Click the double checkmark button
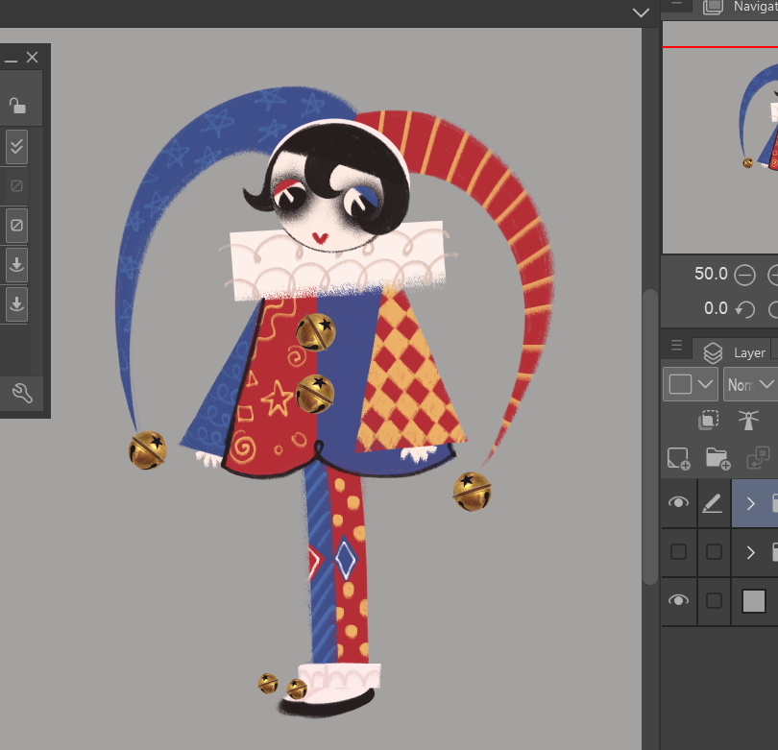The height and width of the screenshot is (750, 778). [x=16, y=147]
